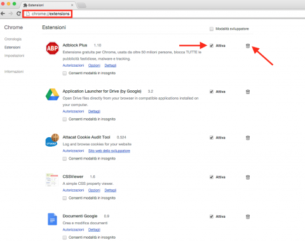Open a new tab with the blank tab button
This screenshot has height=242, width=305.
point(81,5)
